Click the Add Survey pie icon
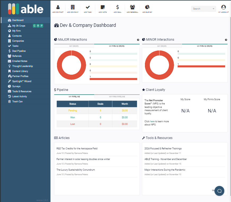 click(x=147, y=7)
